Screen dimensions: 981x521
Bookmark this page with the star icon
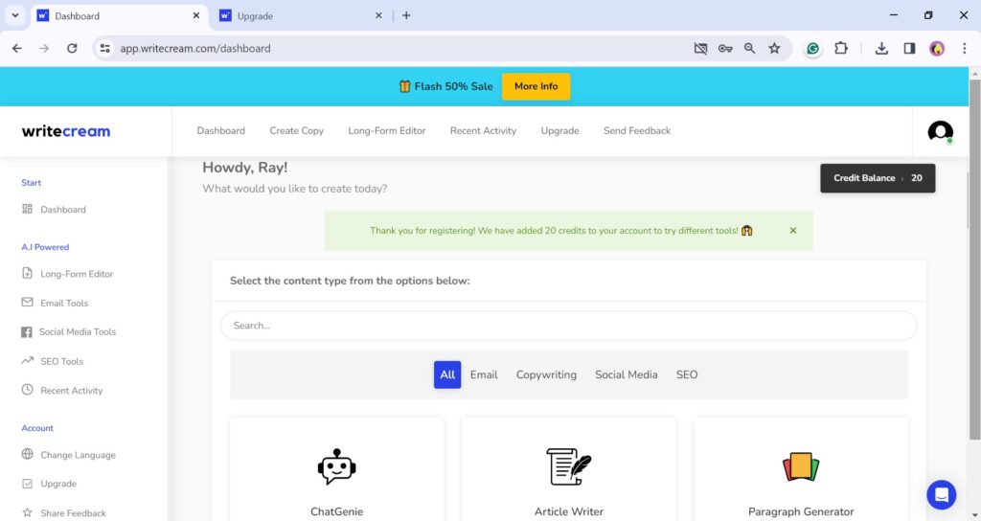pos(774,48)
